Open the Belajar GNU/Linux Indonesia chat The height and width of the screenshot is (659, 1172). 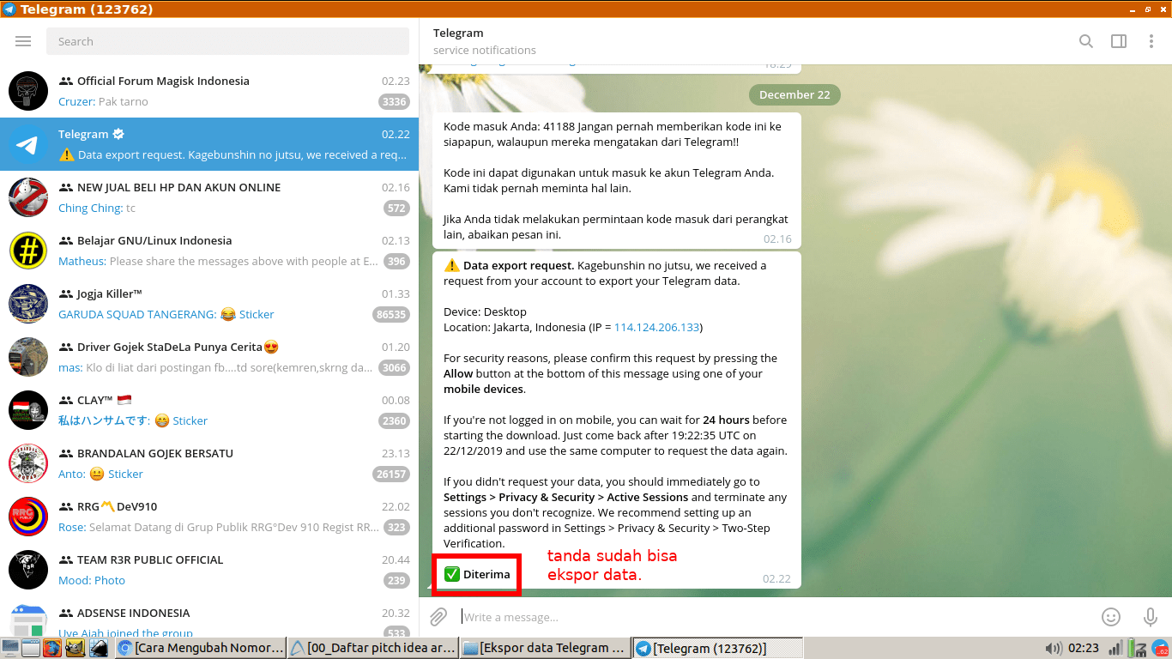click(209, 251)
